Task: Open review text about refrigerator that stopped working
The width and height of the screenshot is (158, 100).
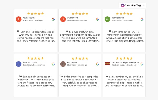Action: (x=124, y=36)
